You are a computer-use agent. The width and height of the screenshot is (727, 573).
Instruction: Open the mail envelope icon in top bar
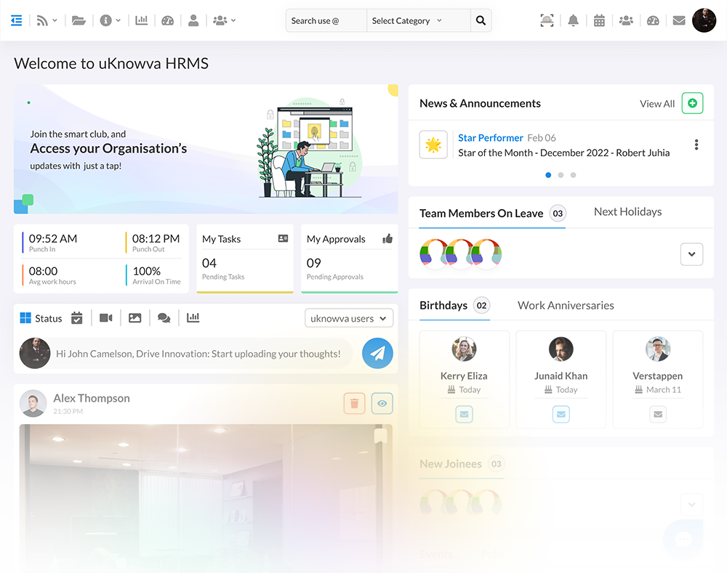tap(678, 20)
